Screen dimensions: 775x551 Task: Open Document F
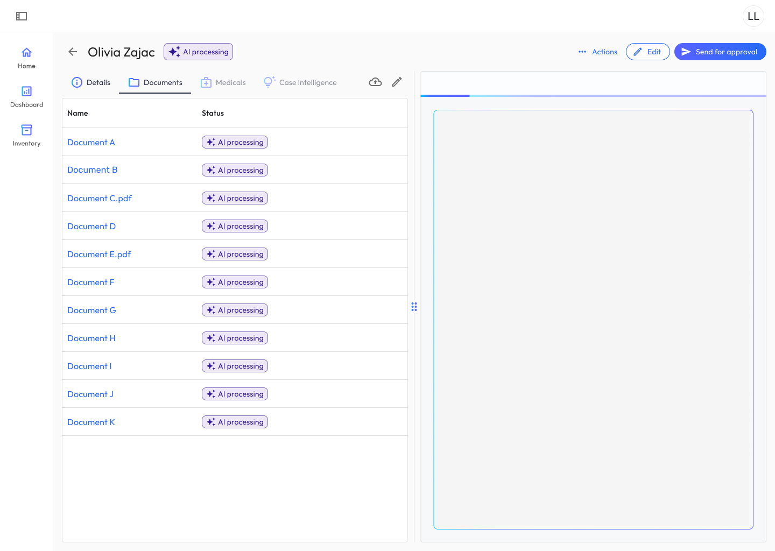tap(90, 282)
